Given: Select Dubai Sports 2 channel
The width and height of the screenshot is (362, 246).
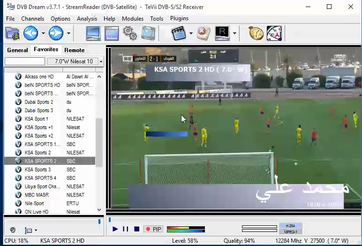Looking at the screenshot, I should [x=50, y=102].
